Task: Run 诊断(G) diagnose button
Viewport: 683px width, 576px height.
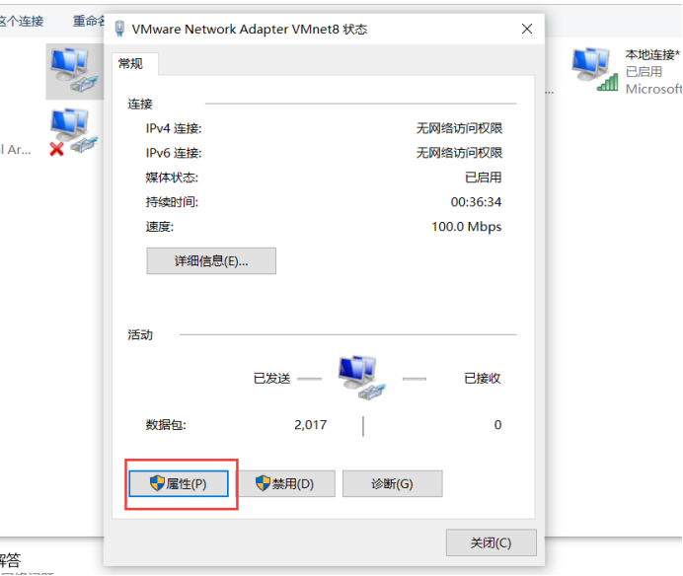Action: pyautogui.click(x=393, y=483)
